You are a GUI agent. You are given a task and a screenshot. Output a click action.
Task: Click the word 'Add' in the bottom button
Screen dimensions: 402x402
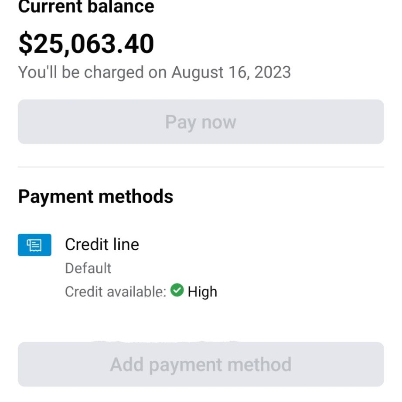(127, 364)
